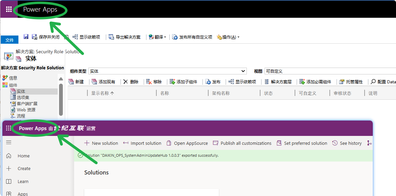Click the save disk icon
The width and height of the screenshot is (396, 196).
(26, 37)
